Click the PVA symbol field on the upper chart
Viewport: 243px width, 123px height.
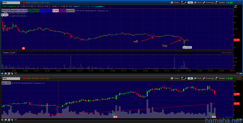(11, 3)
